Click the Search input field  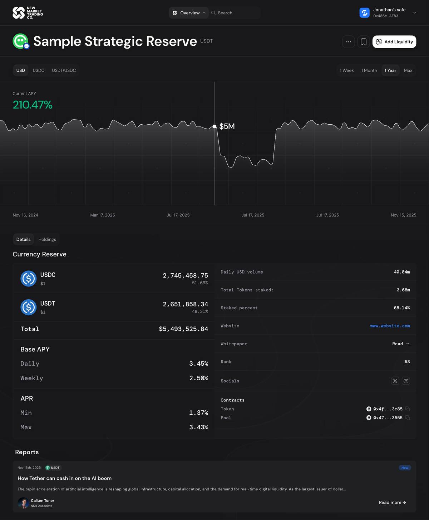pyautogui.click(x=236, y=13)
